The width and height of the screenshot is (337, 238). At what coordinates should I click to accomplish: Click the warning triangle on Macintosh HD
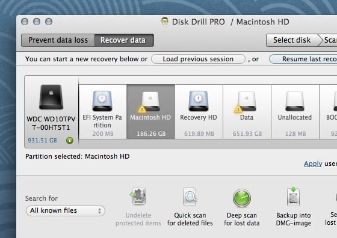142,109
